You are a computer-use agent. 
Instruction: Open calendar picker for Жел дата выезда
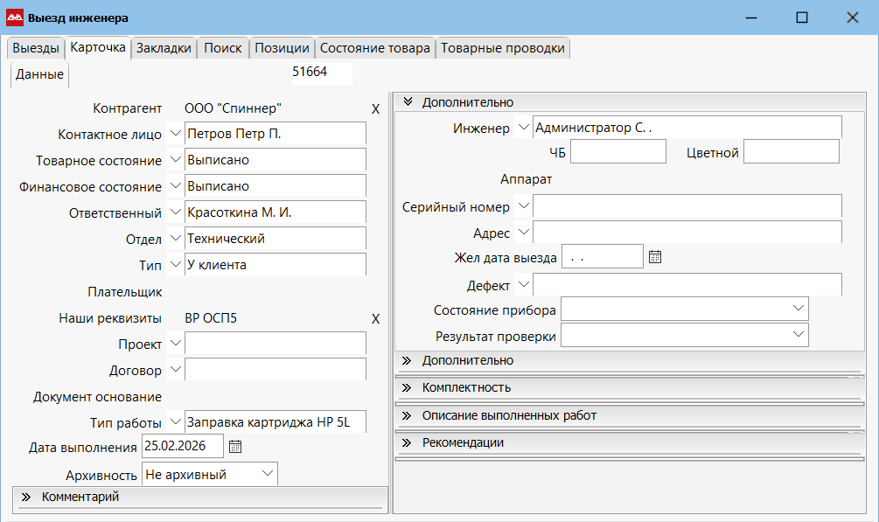click(655, 257)
